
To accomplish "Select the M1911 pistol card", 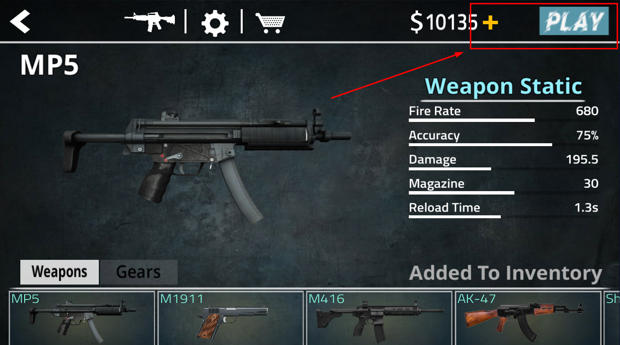I will 231,318.
